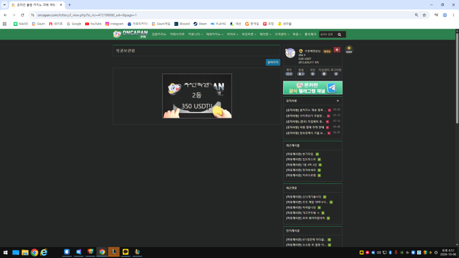Click the 돌아가기 back button
The width and height of the screenshot is (459, 258).
[273, 62]
